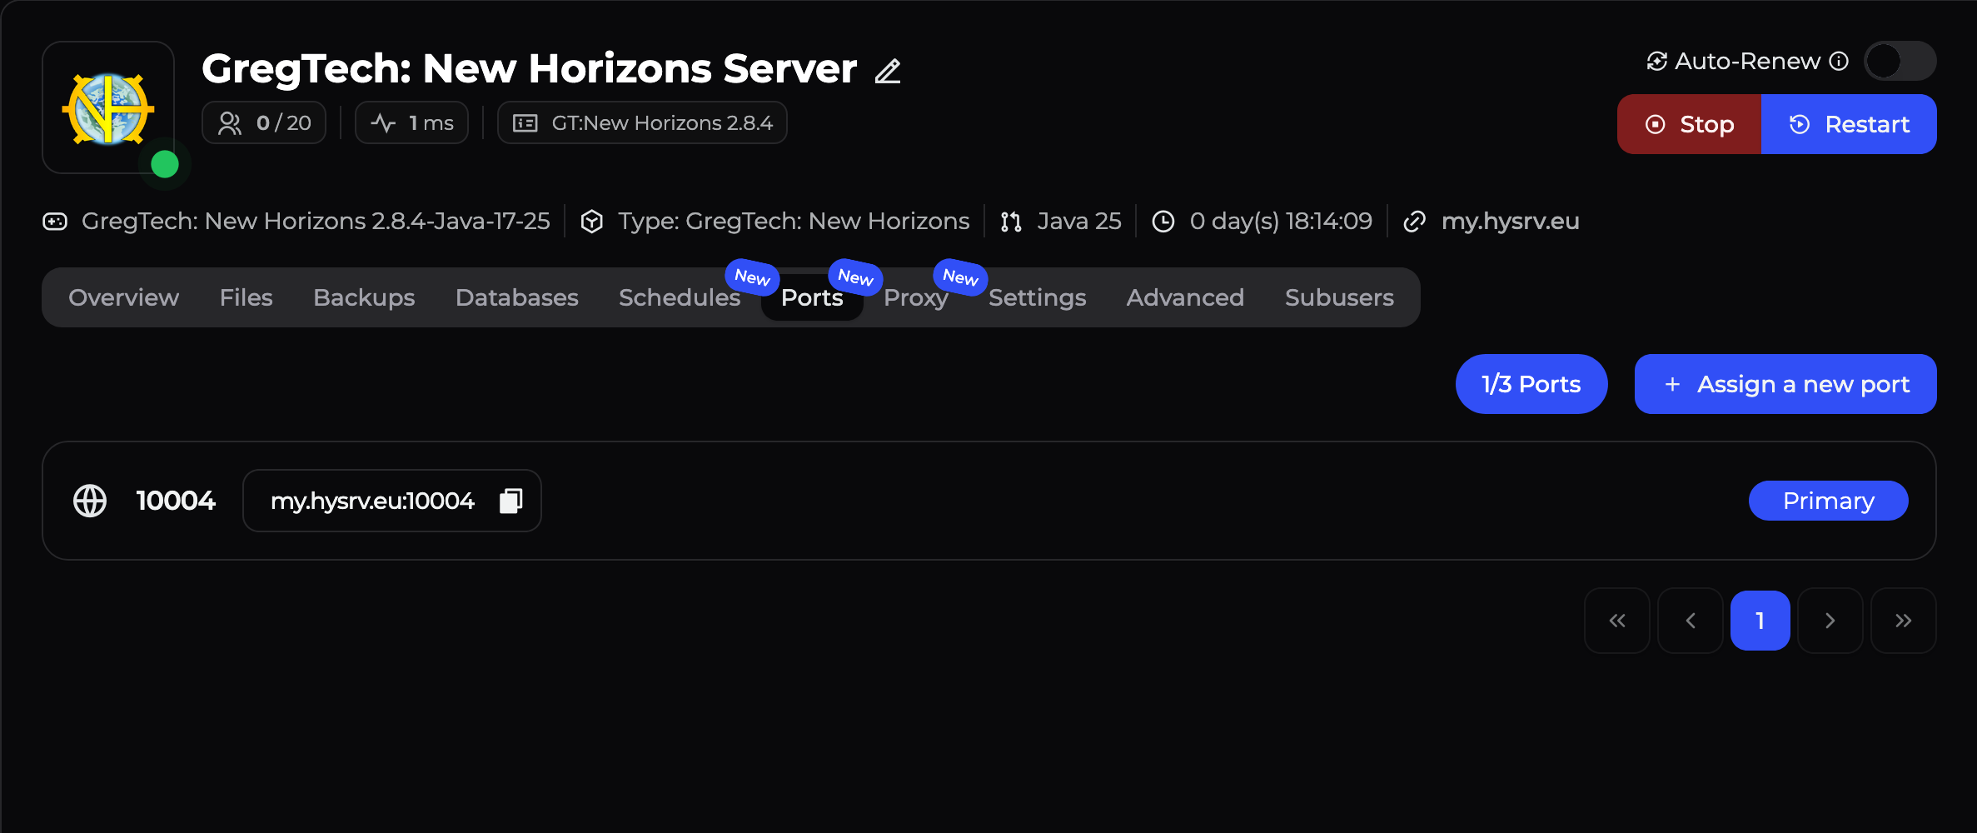Click the globe icon next to port 10004
The width and height of the screenshot is (1977, 833).
pos(90,500)
